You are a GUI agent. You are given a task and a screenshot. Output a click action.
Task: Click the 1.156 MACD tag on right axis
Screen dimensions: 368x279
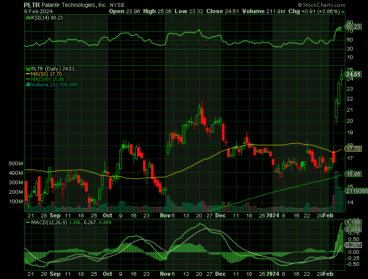click(x=353, y=222)
